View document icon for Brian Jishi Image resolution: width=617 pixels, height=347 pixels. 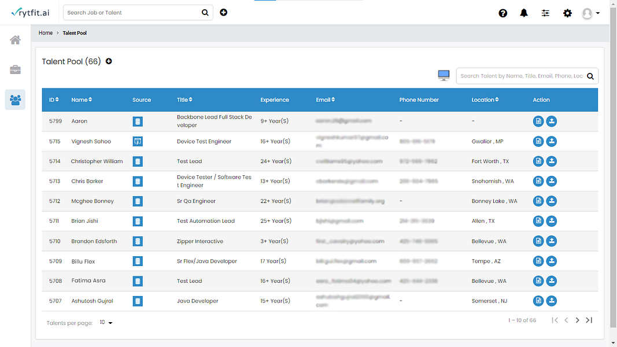538,221
